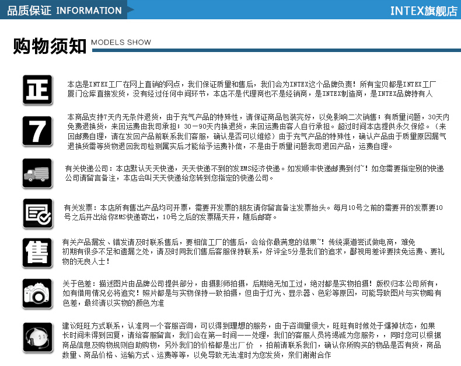Click line starting 号之后开出给你EMS快递寄出
461x366 pixels.
(x=170, y=217)
